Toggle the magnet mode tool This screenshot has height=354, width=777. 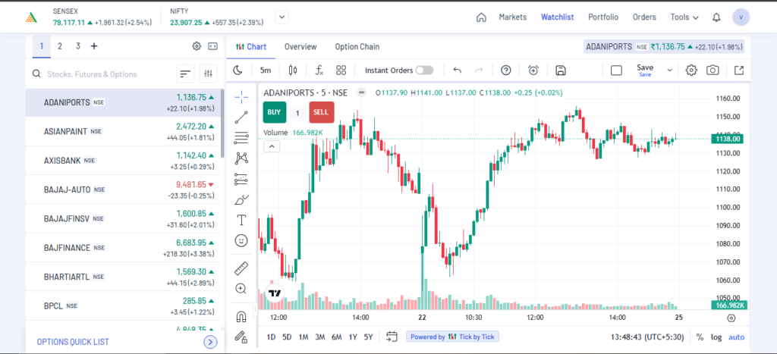[x=241, y=316]
